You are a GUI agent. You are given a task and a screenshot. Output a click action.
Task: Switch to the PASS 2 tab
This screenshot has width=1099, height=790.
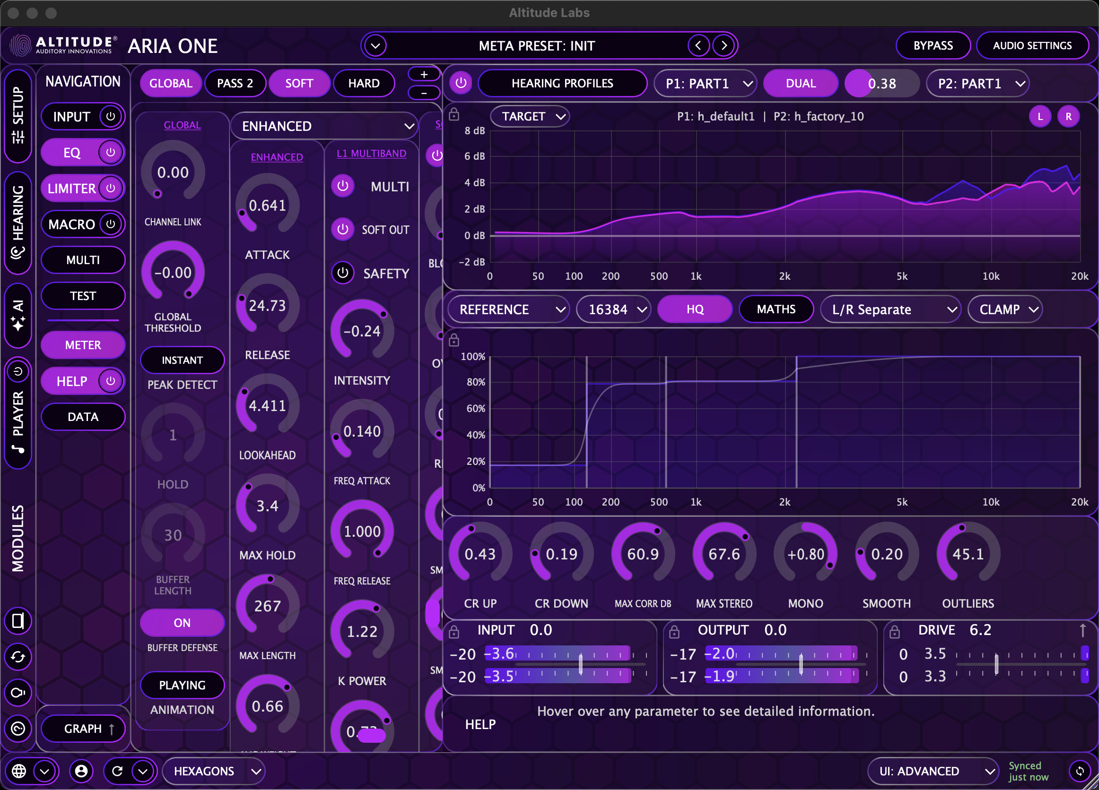(235, 83)
